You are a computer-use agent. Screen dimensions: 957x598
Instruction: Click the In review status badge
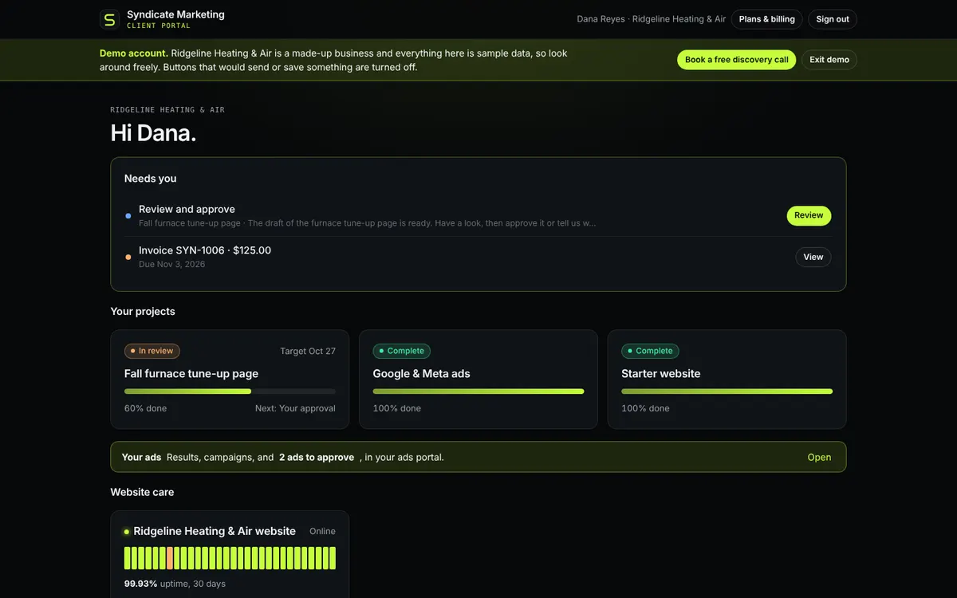coord(152,351)
